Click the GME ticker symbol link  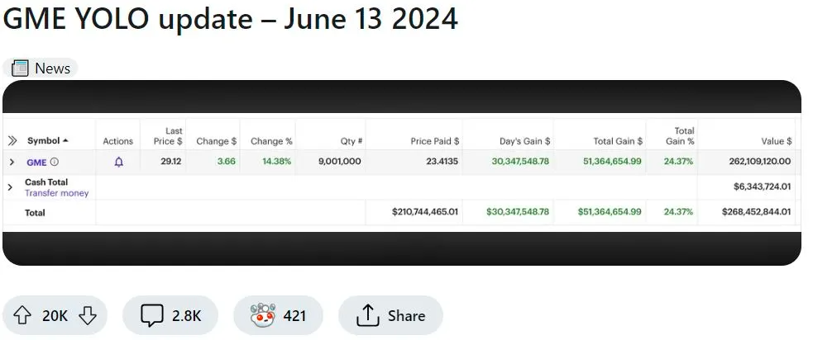pyautogui.click(x=36, y=162)
